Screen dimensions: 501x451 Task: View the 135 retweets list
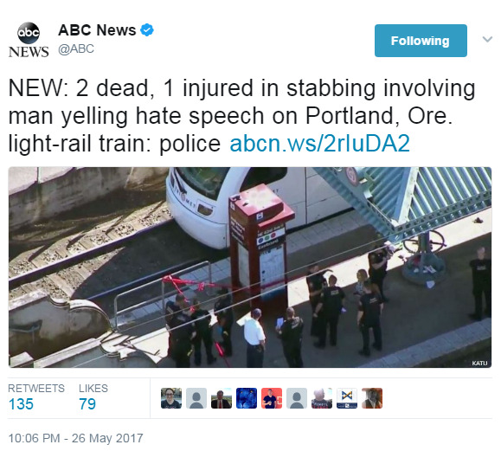click(x=36, y=397)
